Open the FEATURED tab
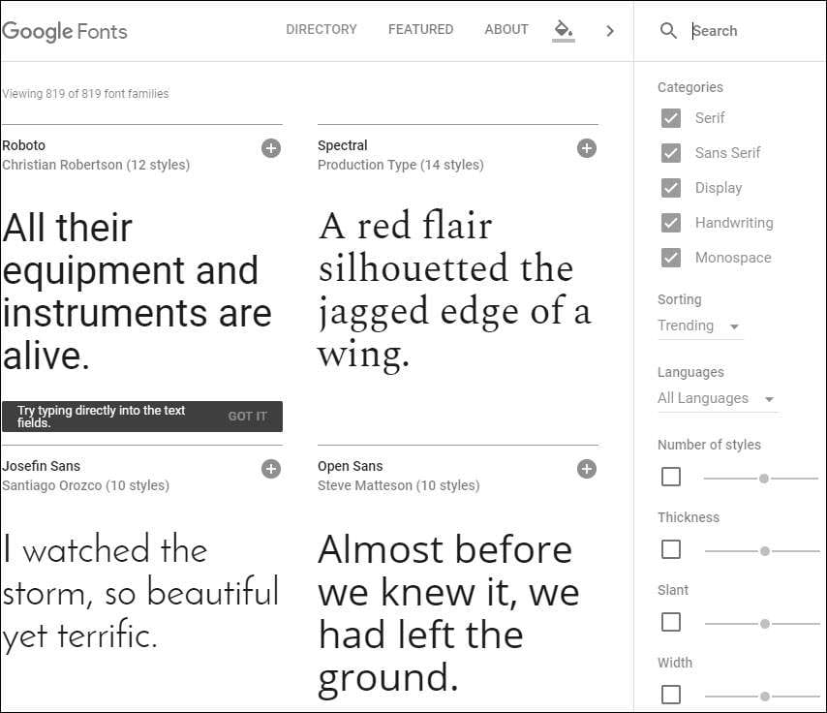827x713 pixels. click(420, 30)
